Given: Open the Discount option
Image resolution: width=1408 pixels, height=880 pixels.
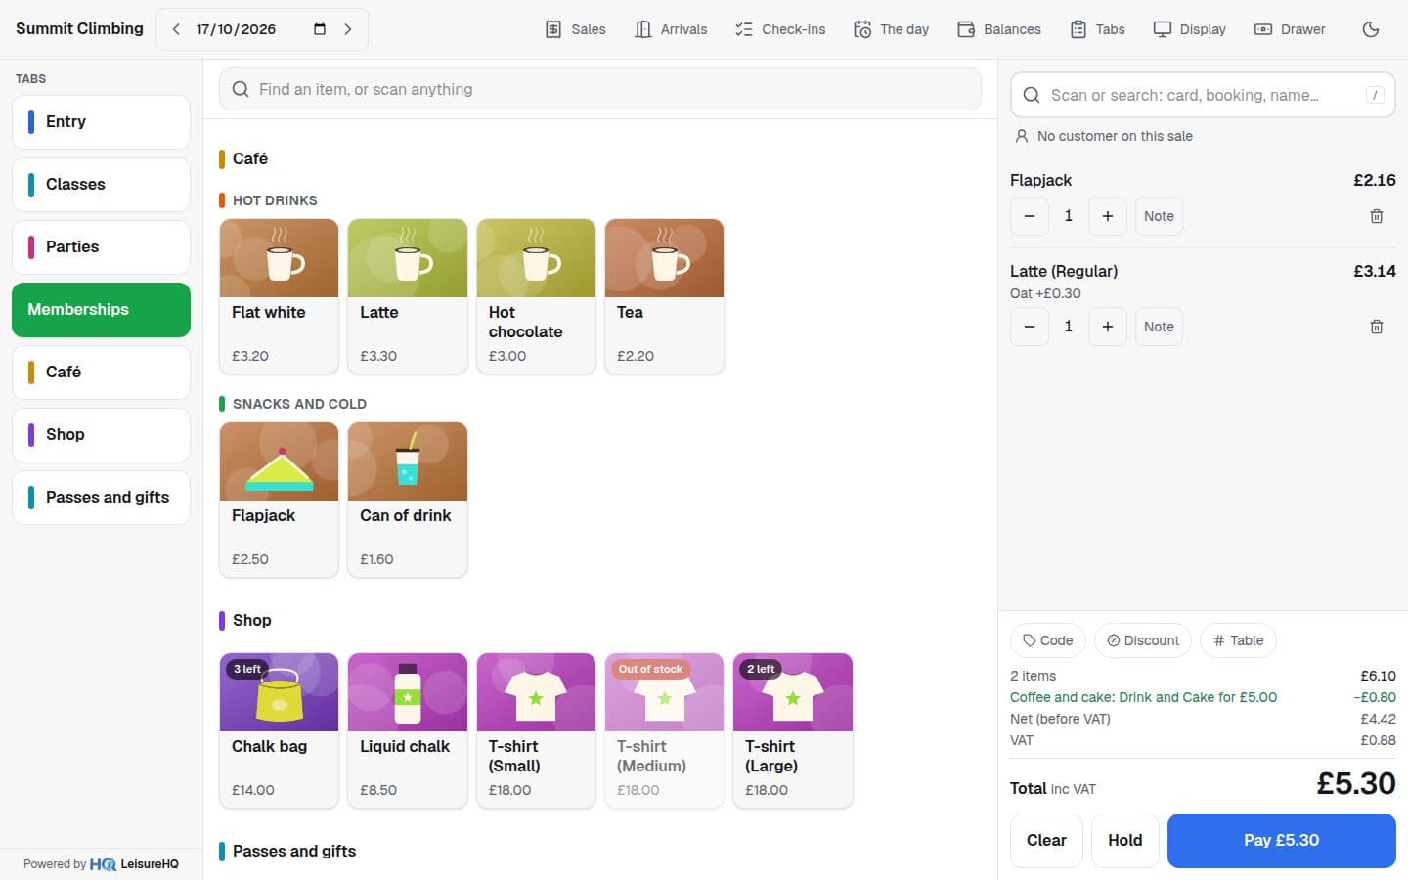Looking at the screenshot, I should pos(1142,640).
